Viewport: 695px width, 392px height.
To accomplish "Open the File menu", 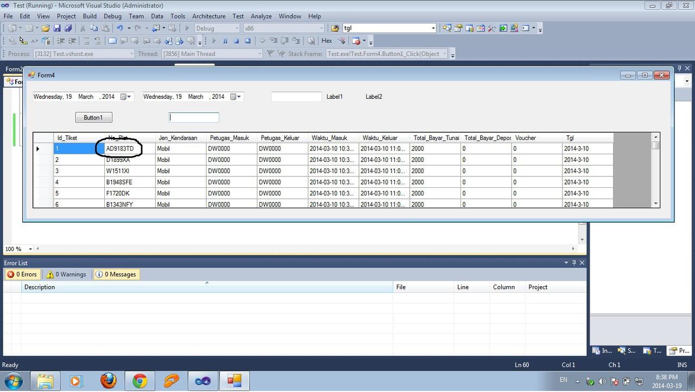I will point(8,16).
